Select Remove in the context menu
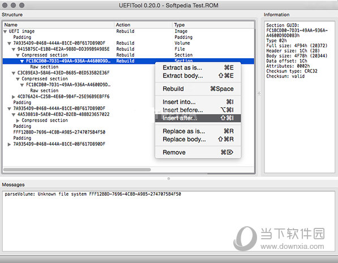The image size is (338, 263). [198, 152]
